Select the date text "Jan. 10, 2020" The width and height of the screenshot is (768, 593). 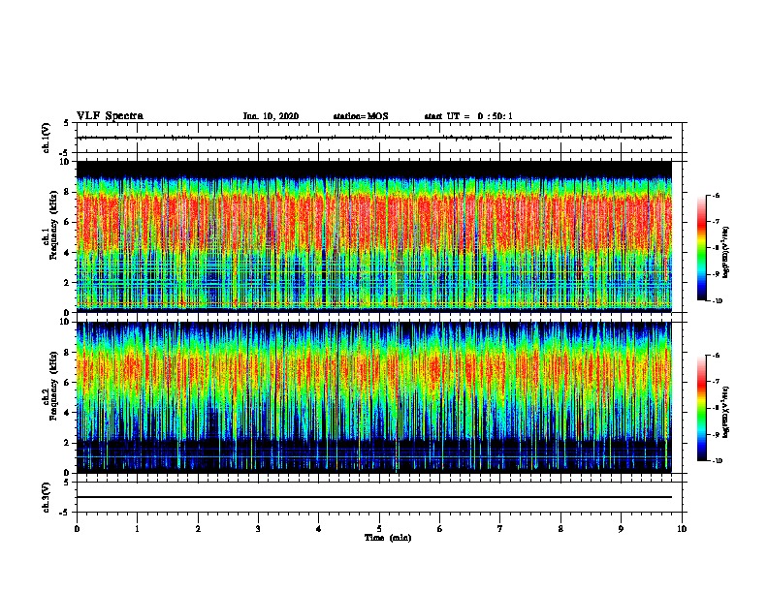click(x=271, y=116)
